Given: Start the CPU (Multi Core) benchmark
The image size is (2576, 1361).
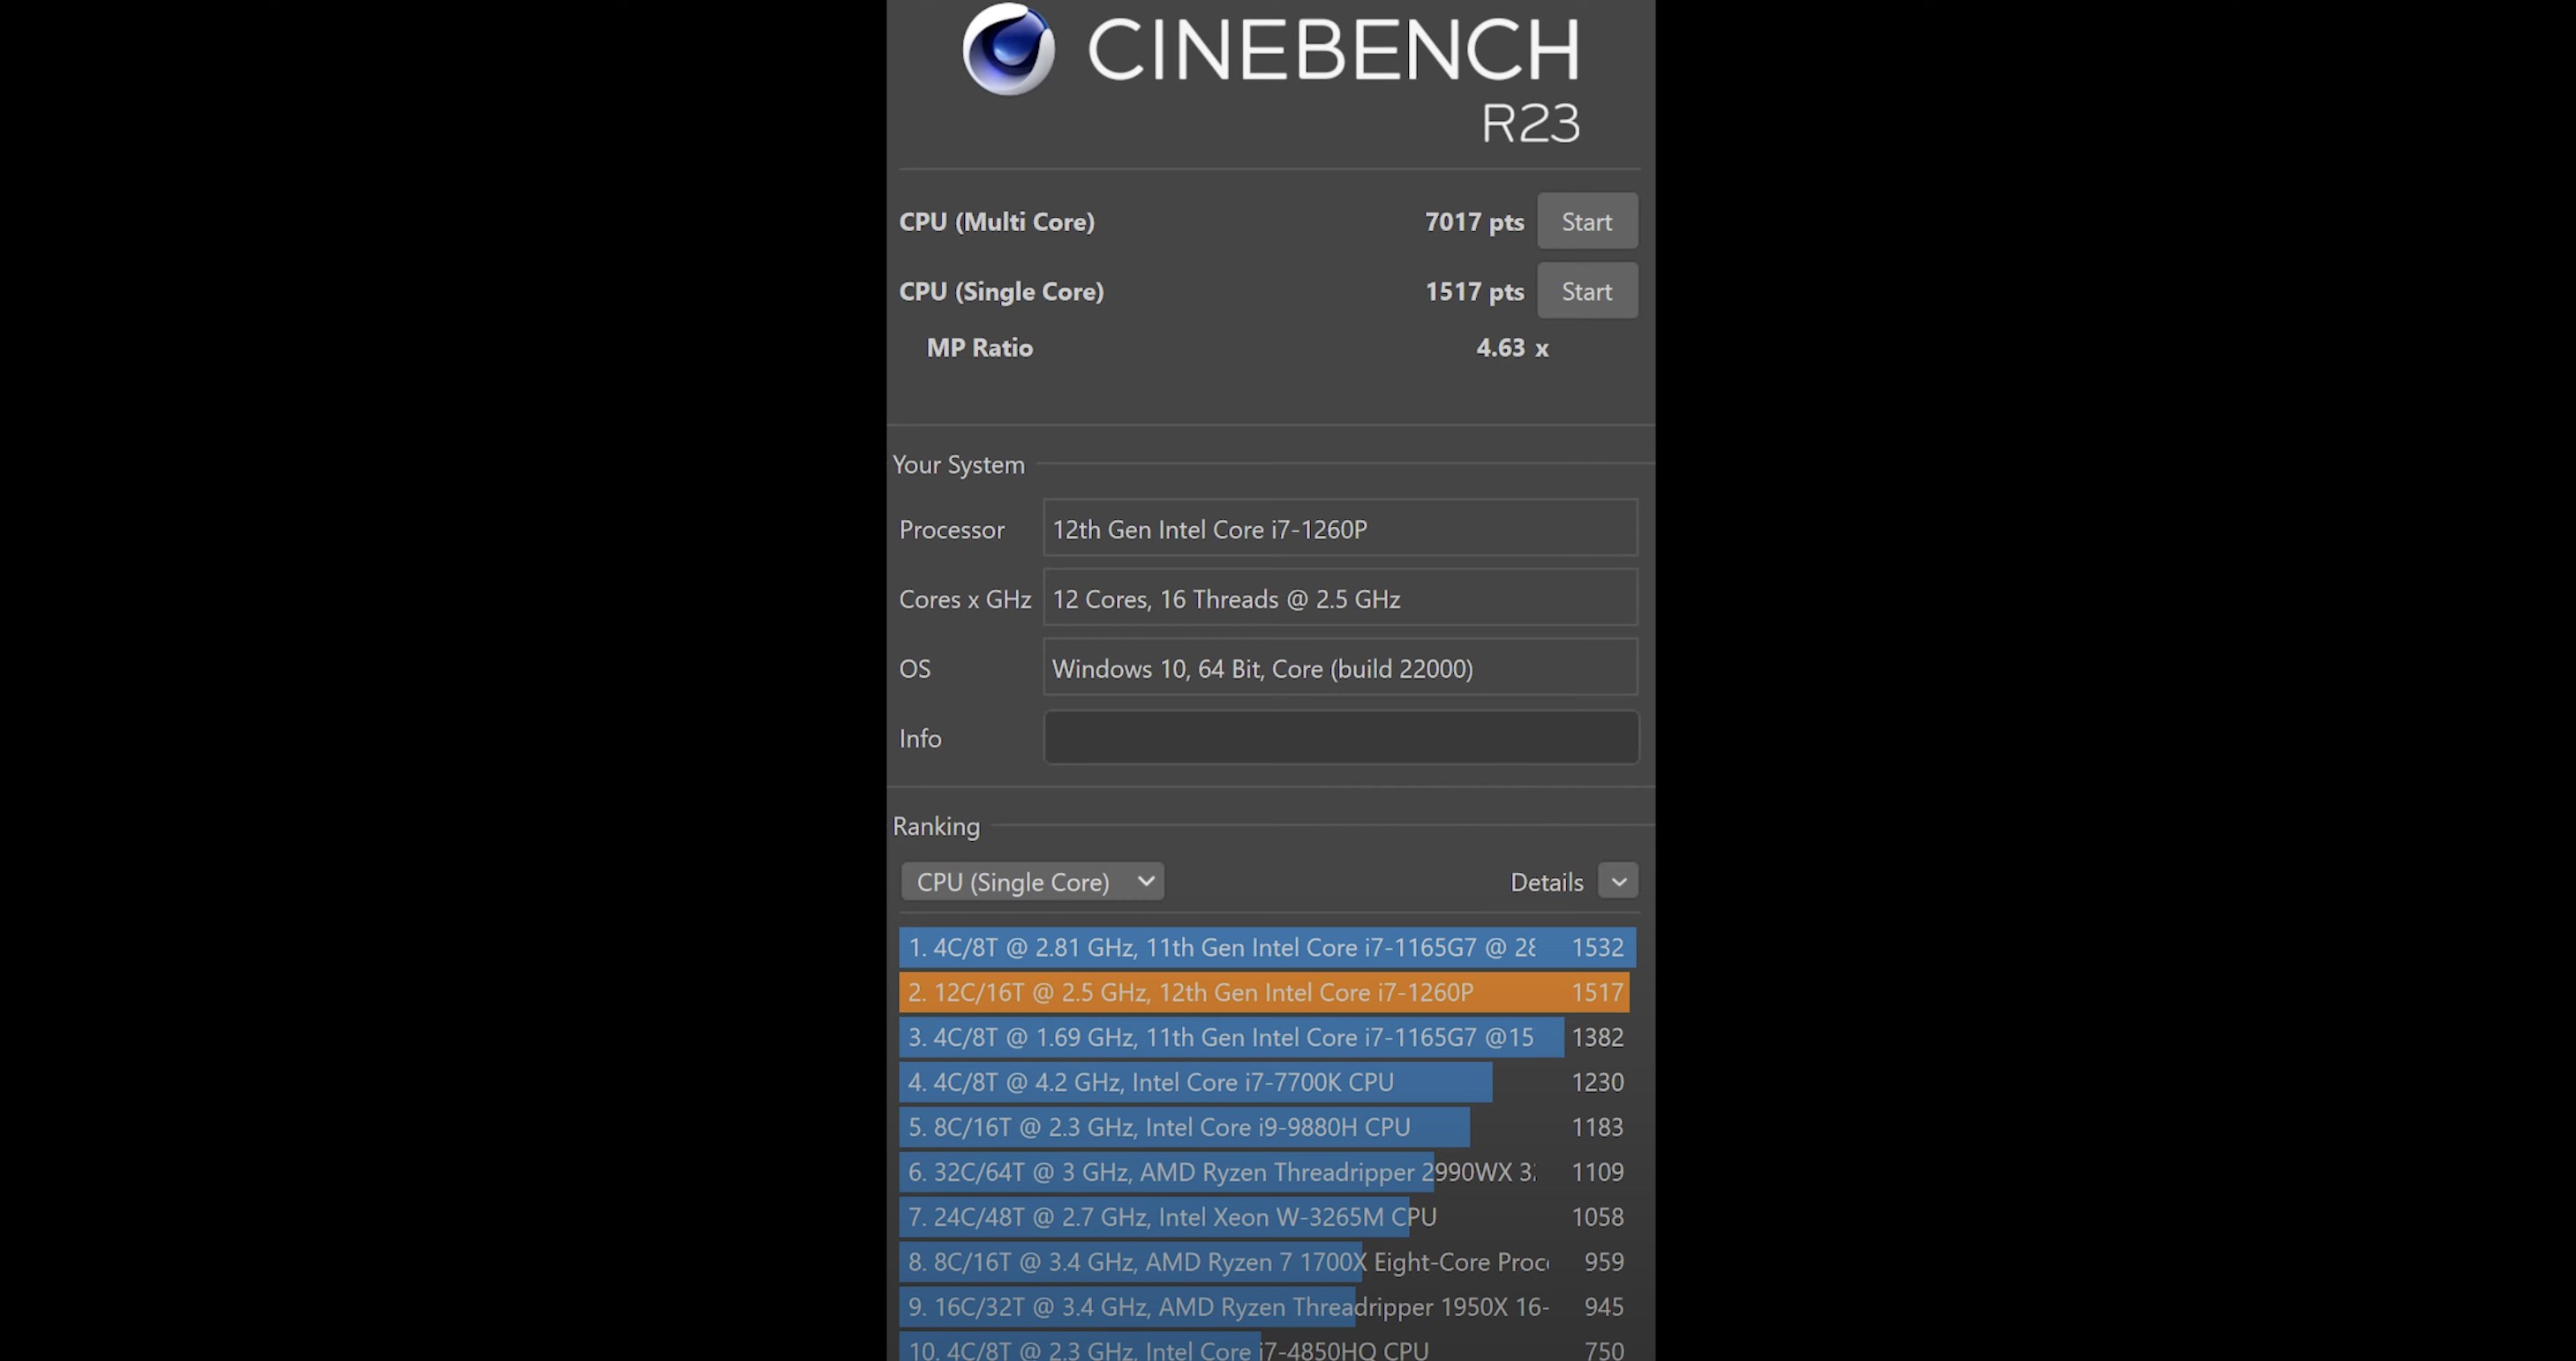Looking at the screenshot, I should (1587, 221).
